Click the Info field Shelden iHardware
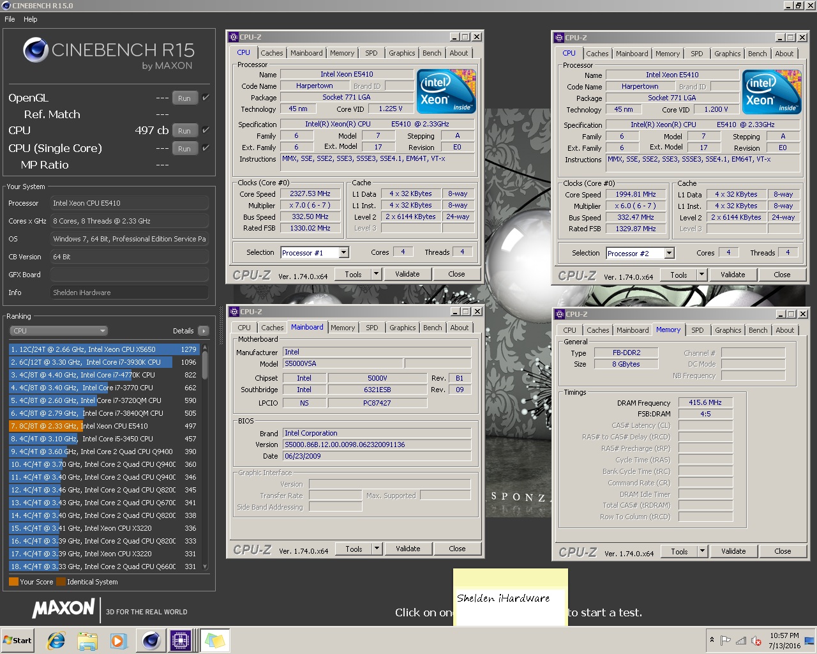This screenshot has height=654, width=817. pyautogui.click(x=130, y=293)
